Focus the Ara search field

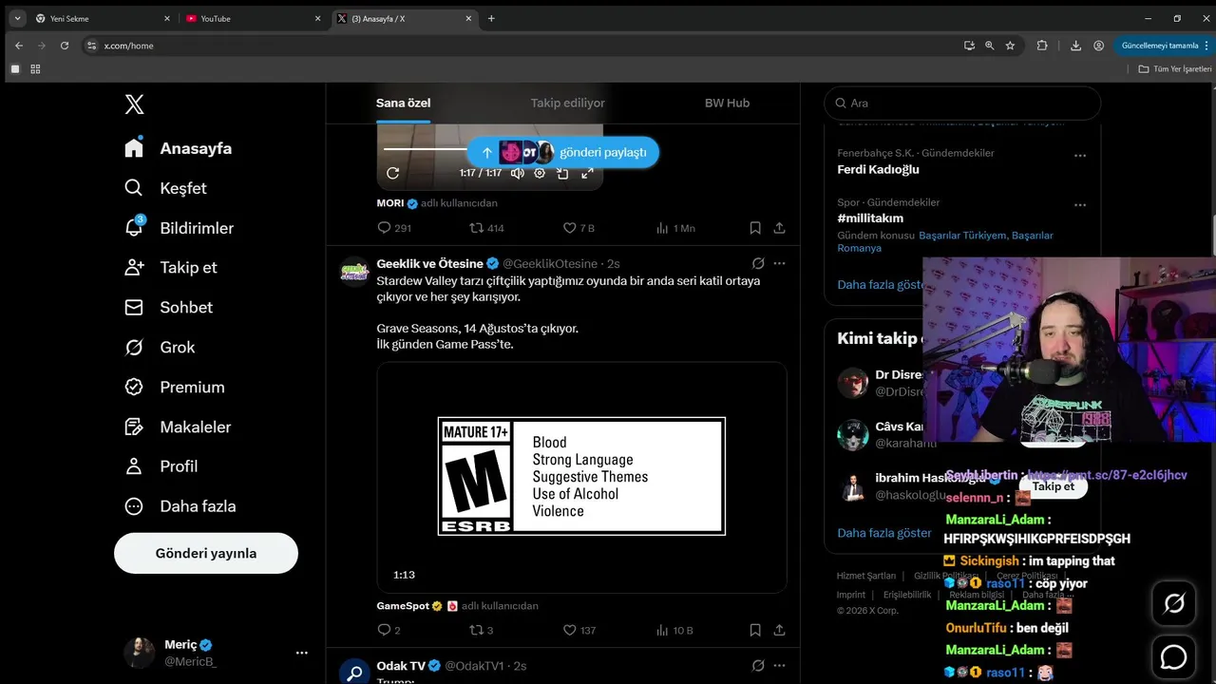coord(961,103)
